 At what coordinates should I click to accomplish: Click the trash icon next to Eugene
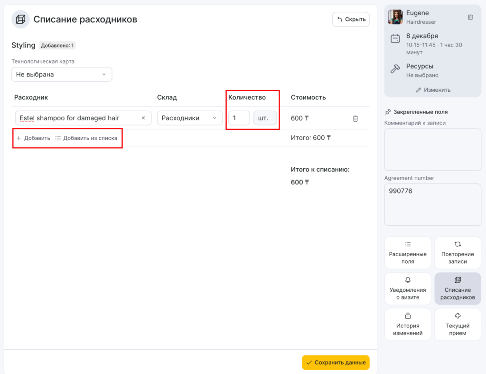[x=470, y=17]
